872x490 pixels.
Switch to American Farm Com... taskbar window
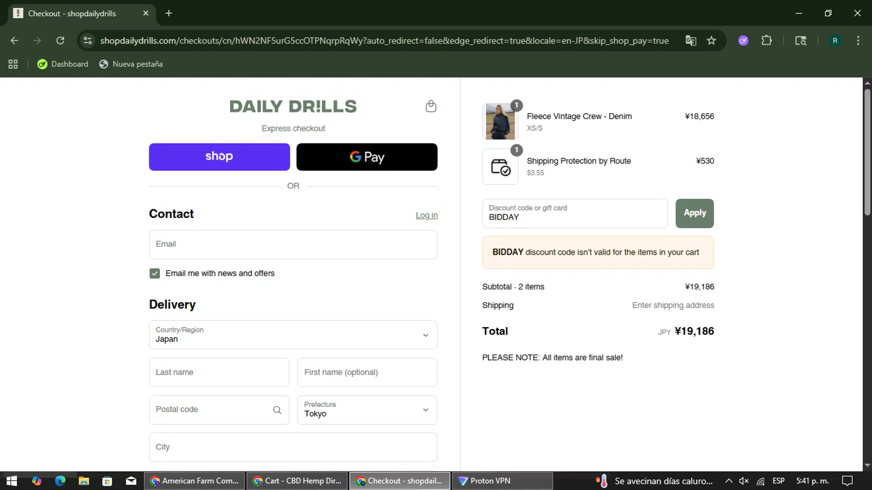(x=195, y=481)
